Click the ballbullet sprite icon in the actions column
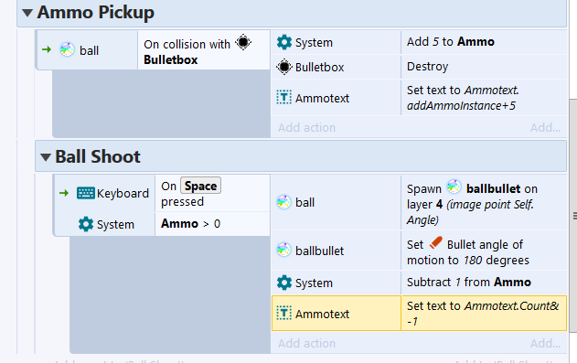 [283, 250]
